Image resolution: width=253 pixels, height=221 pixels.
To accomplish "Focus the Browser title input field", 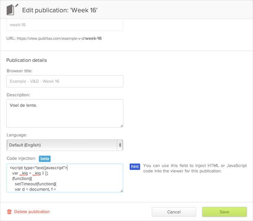I will [x=64, y=81].
